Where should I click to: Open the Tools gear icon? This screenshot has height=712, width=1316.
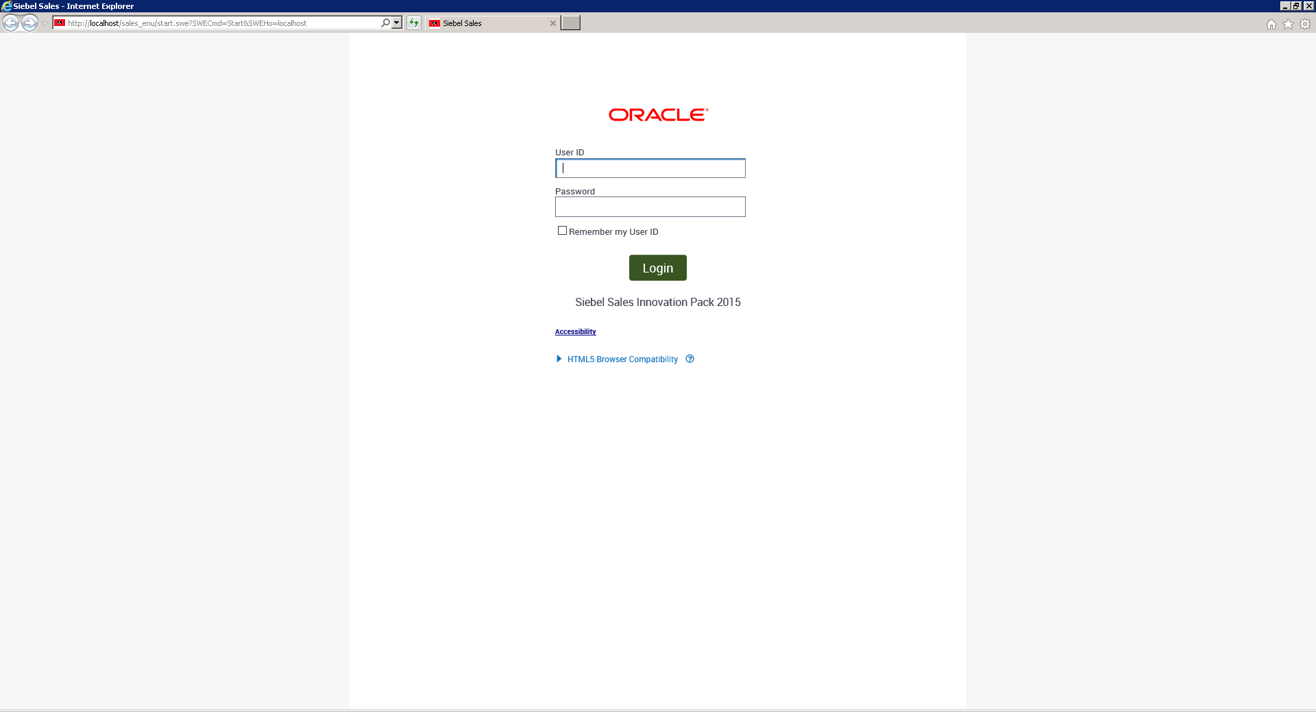click(1305, 24)
